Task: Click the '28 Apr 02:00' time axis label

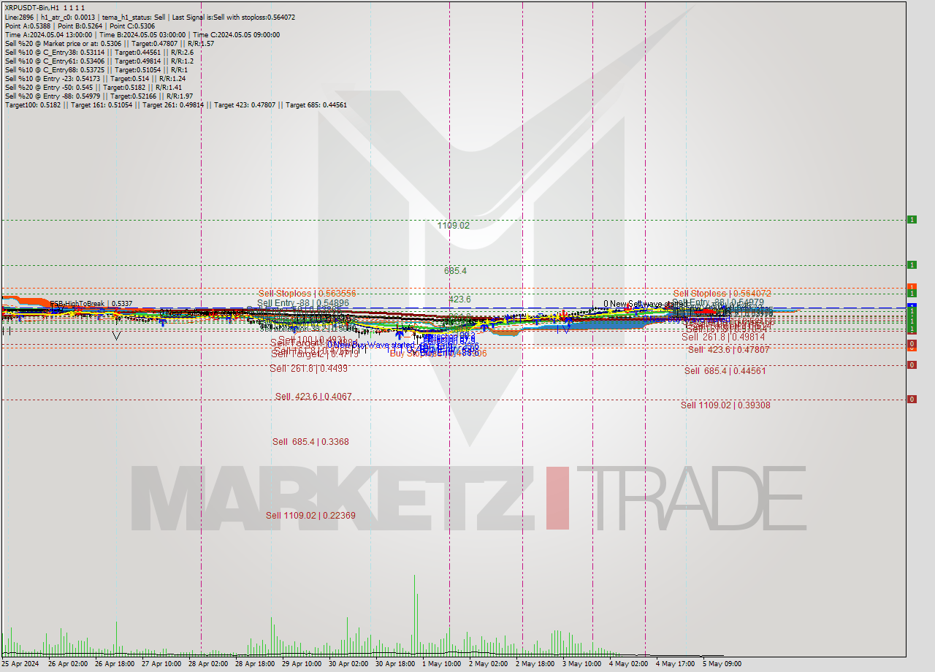Action: pos(208,664)
